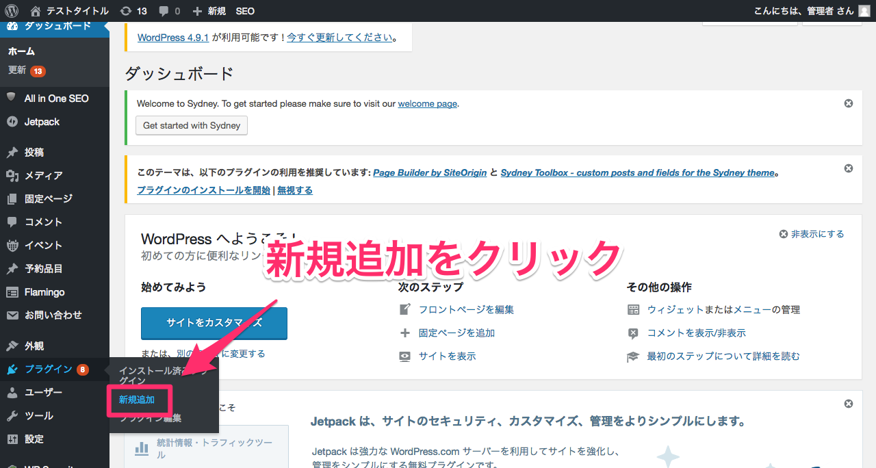Click コメントを表示/非表示 link
Screen dimensions: 876x468
tap(697, 333)
